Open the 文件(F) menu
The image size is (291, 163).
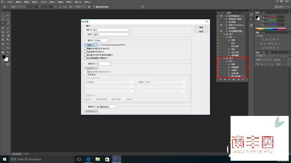coord(10,2)
